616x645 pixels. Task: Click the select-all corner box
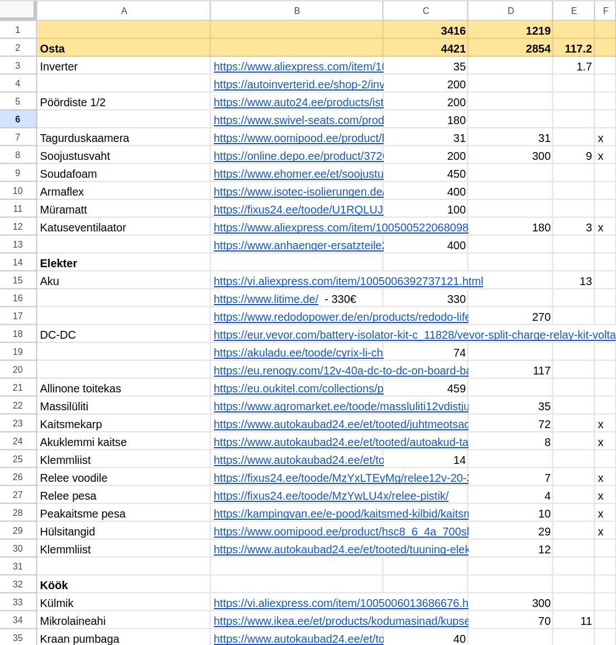click(18, 10)
